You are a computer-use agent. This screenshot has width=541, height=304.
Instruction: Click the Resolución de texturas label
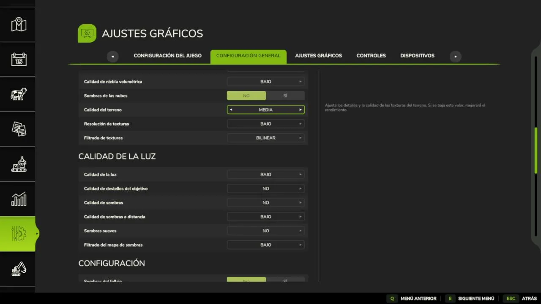tap(107, 124)
